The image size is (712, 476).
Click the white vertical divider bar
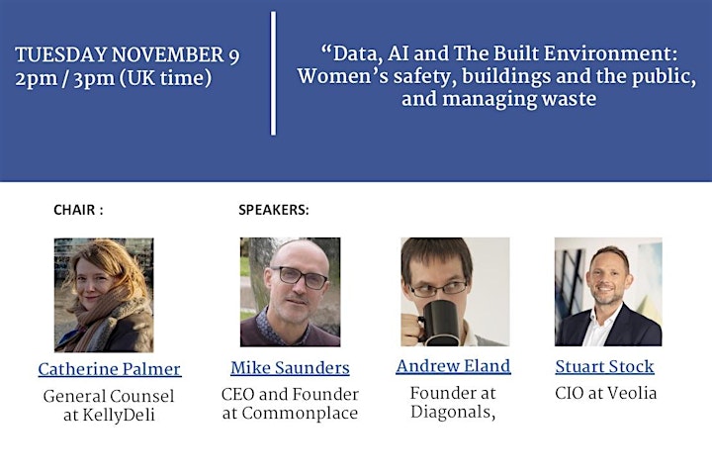273,73
